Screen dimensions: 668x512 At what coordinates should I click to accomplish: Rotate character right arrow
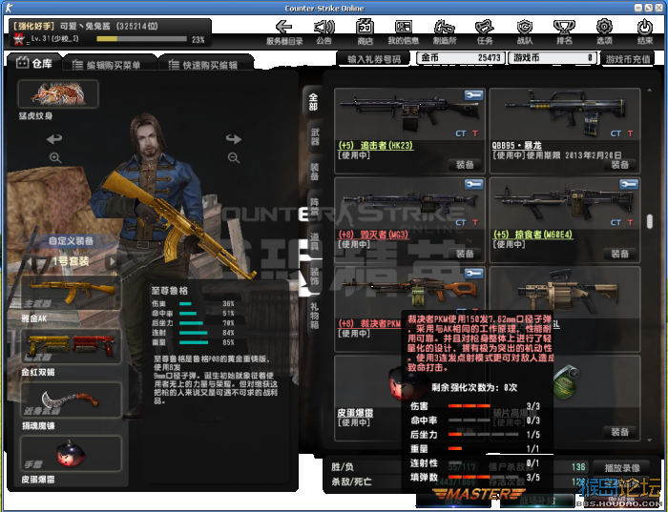234,138
